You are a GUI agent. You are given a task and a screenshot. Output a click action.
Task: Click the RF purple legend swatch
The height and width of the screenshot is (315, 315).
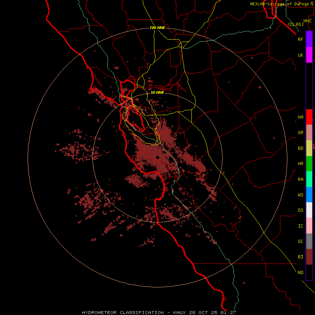click(x=309, y=39)
